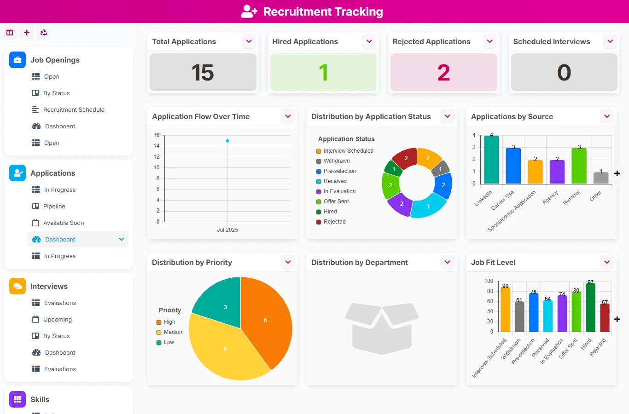This screenshot has height=414, width=629.
Task: Click the empty box placeholder in Distribution by Department
Action: (382, 328)
